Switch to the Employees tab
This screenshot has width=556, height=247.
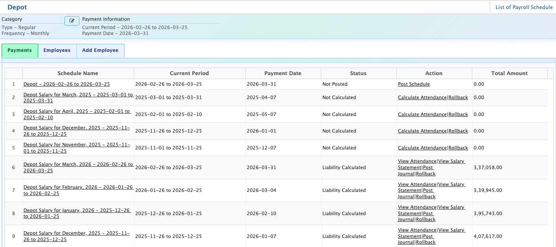pyautogui.click(x=57, y=50)
